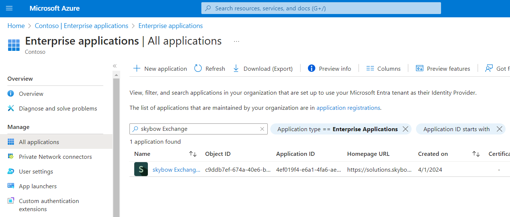
Task: Click the Enterprise applications grid icon
Action: [14, 45]
